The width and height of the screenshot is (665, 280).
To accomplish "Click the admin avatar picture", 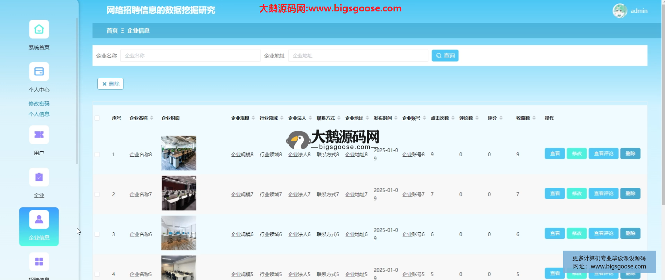I will coord(620,11).
